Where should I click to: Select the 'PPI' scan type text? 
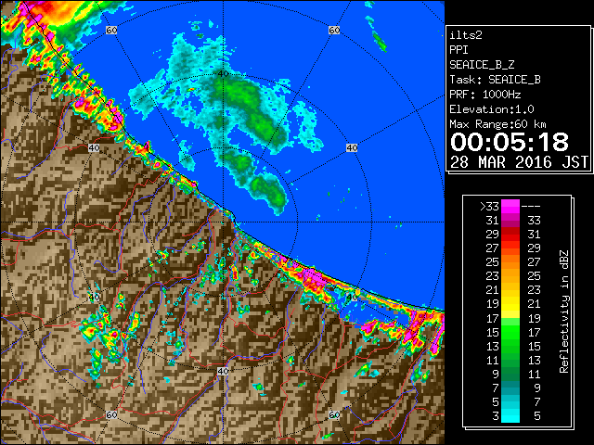pos(458,50)
